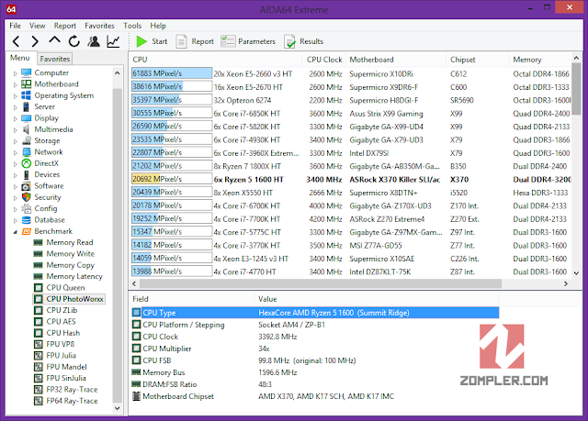The width and height of the screenshot is (588, 421).
Task: Select the Display monitor icon
Action: coord(27,118)
